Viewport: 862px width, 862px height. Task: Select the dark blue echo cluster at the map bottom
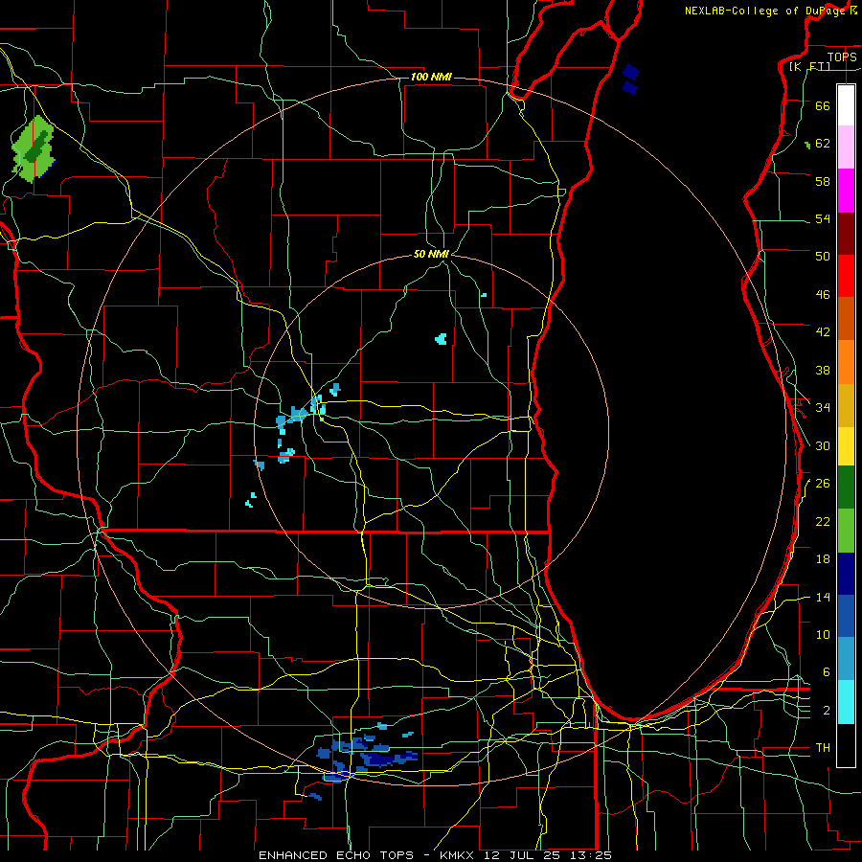[367, 755]
